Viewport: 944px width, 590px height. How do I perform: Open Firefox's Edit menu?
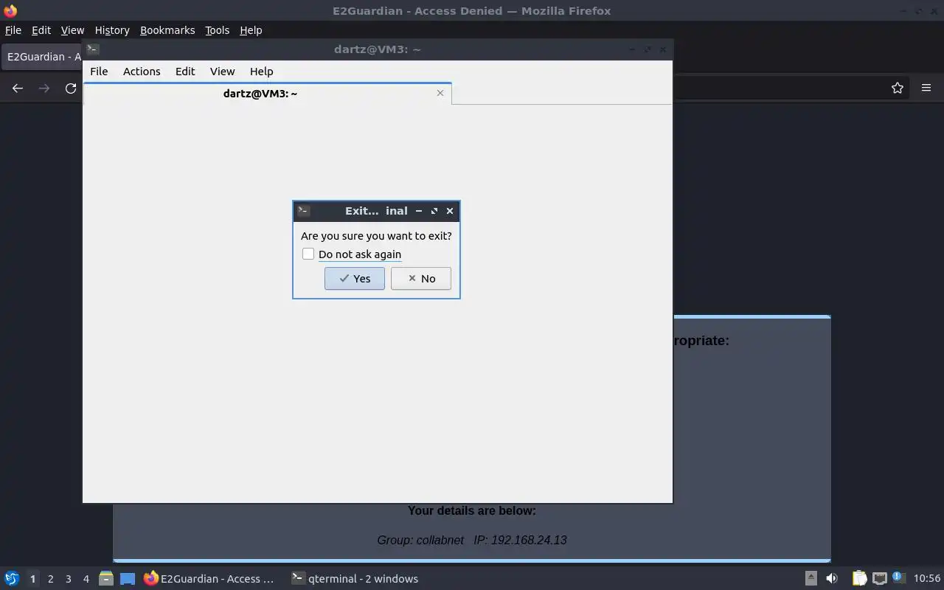[41, 30]
